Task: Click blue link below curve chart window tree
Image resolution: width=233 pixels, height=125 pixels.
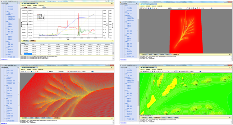Action: (x=4, y=60)
